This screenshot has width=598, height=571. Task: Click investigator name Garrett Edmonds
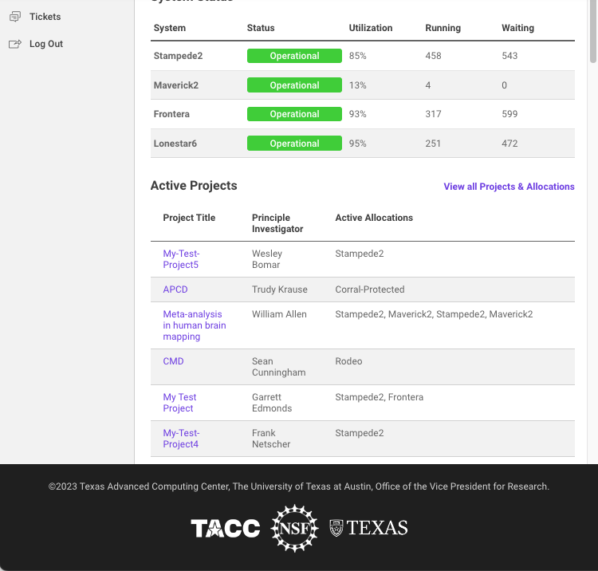click(272, 403)
